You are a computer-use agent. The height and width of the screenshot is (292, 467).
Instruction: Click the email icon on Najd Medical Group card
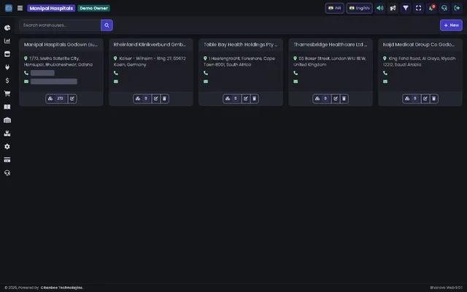click(385, 81)
